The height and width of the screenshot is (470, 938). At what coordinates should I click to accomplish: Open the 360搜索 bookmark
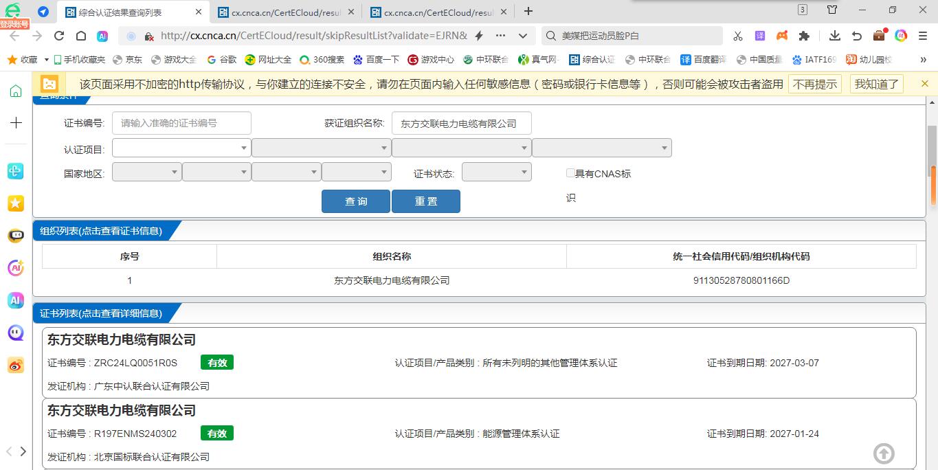point(322,60)
